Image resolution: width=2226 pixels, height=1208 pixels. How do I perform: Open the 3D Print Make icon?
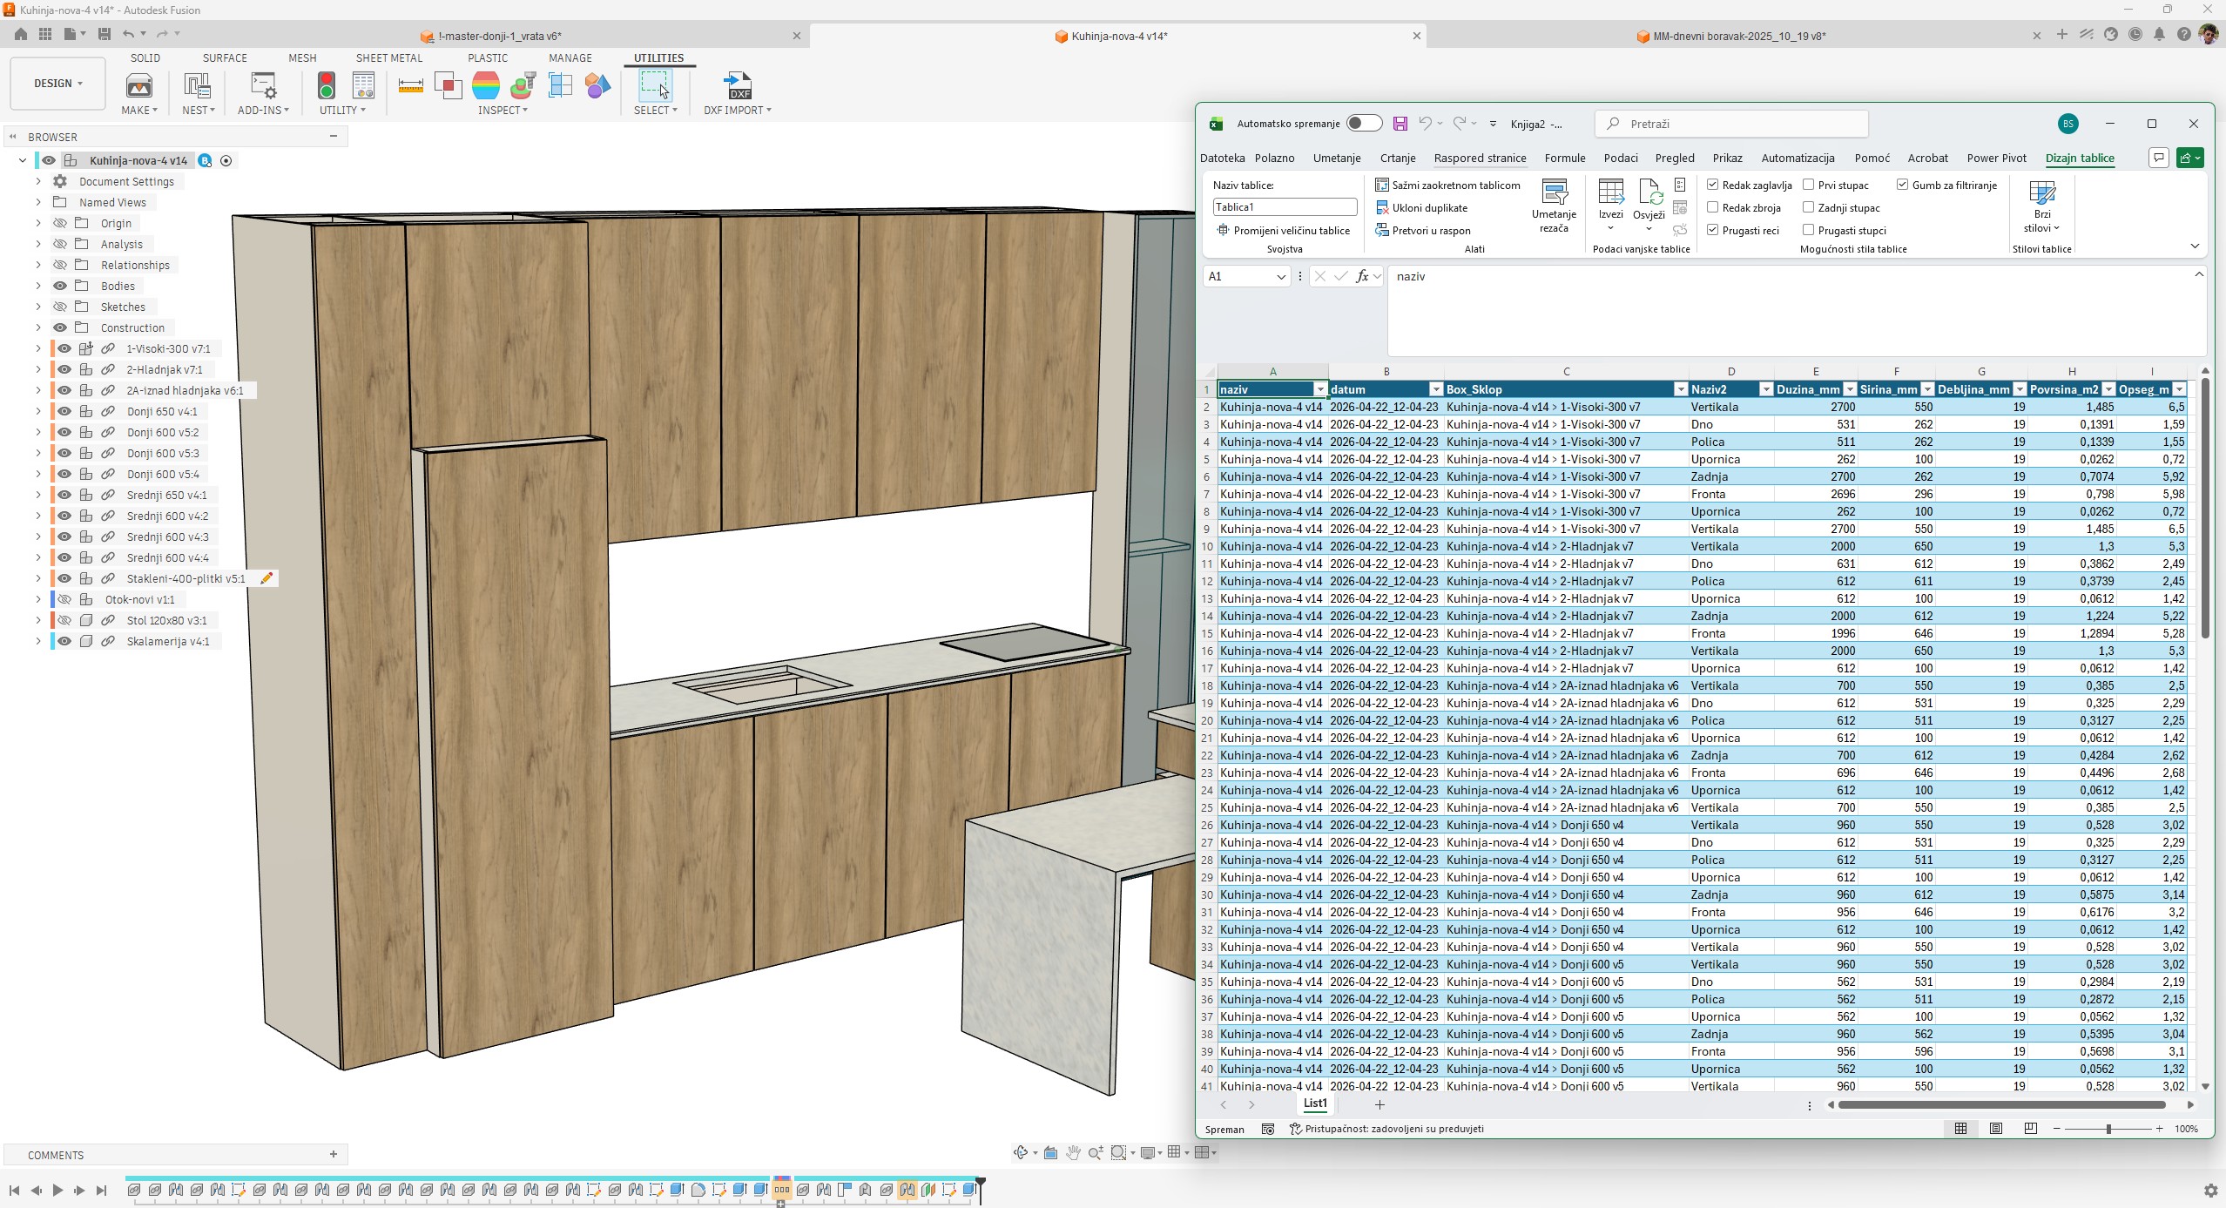pyautogui.click(x=139, y=85)
